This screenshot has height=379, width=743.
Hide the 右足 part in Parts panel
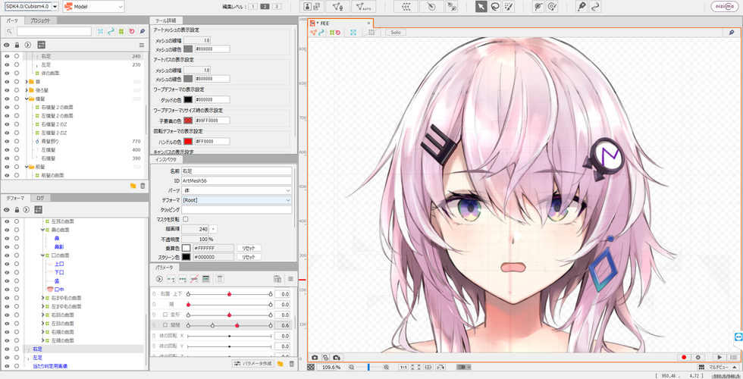(x=7, y=56)
